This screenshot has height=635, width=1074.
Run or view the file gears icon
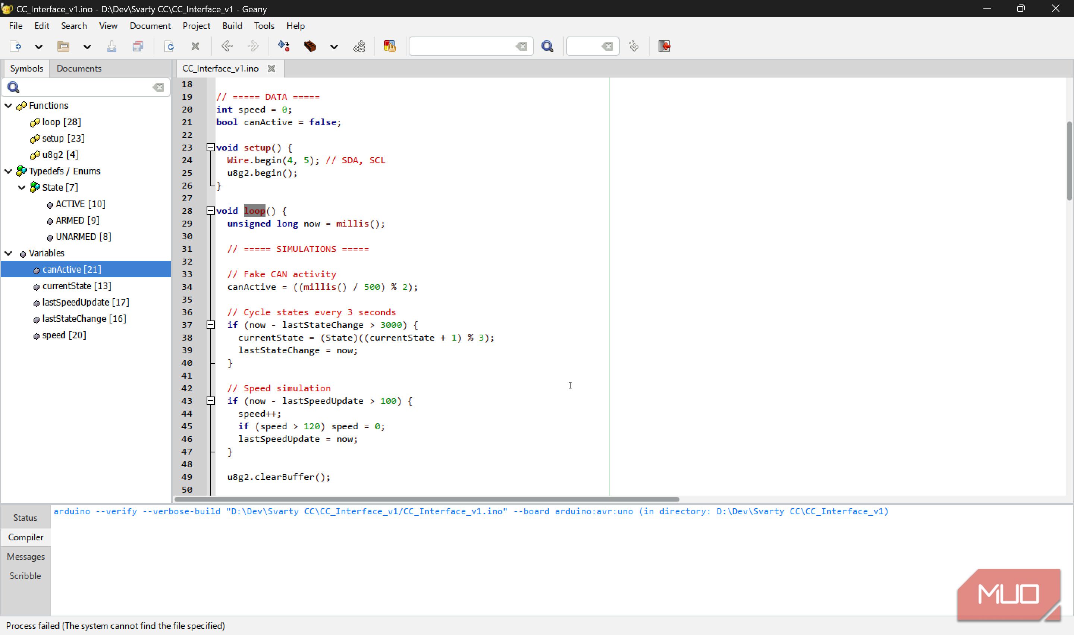pos(359,46)
